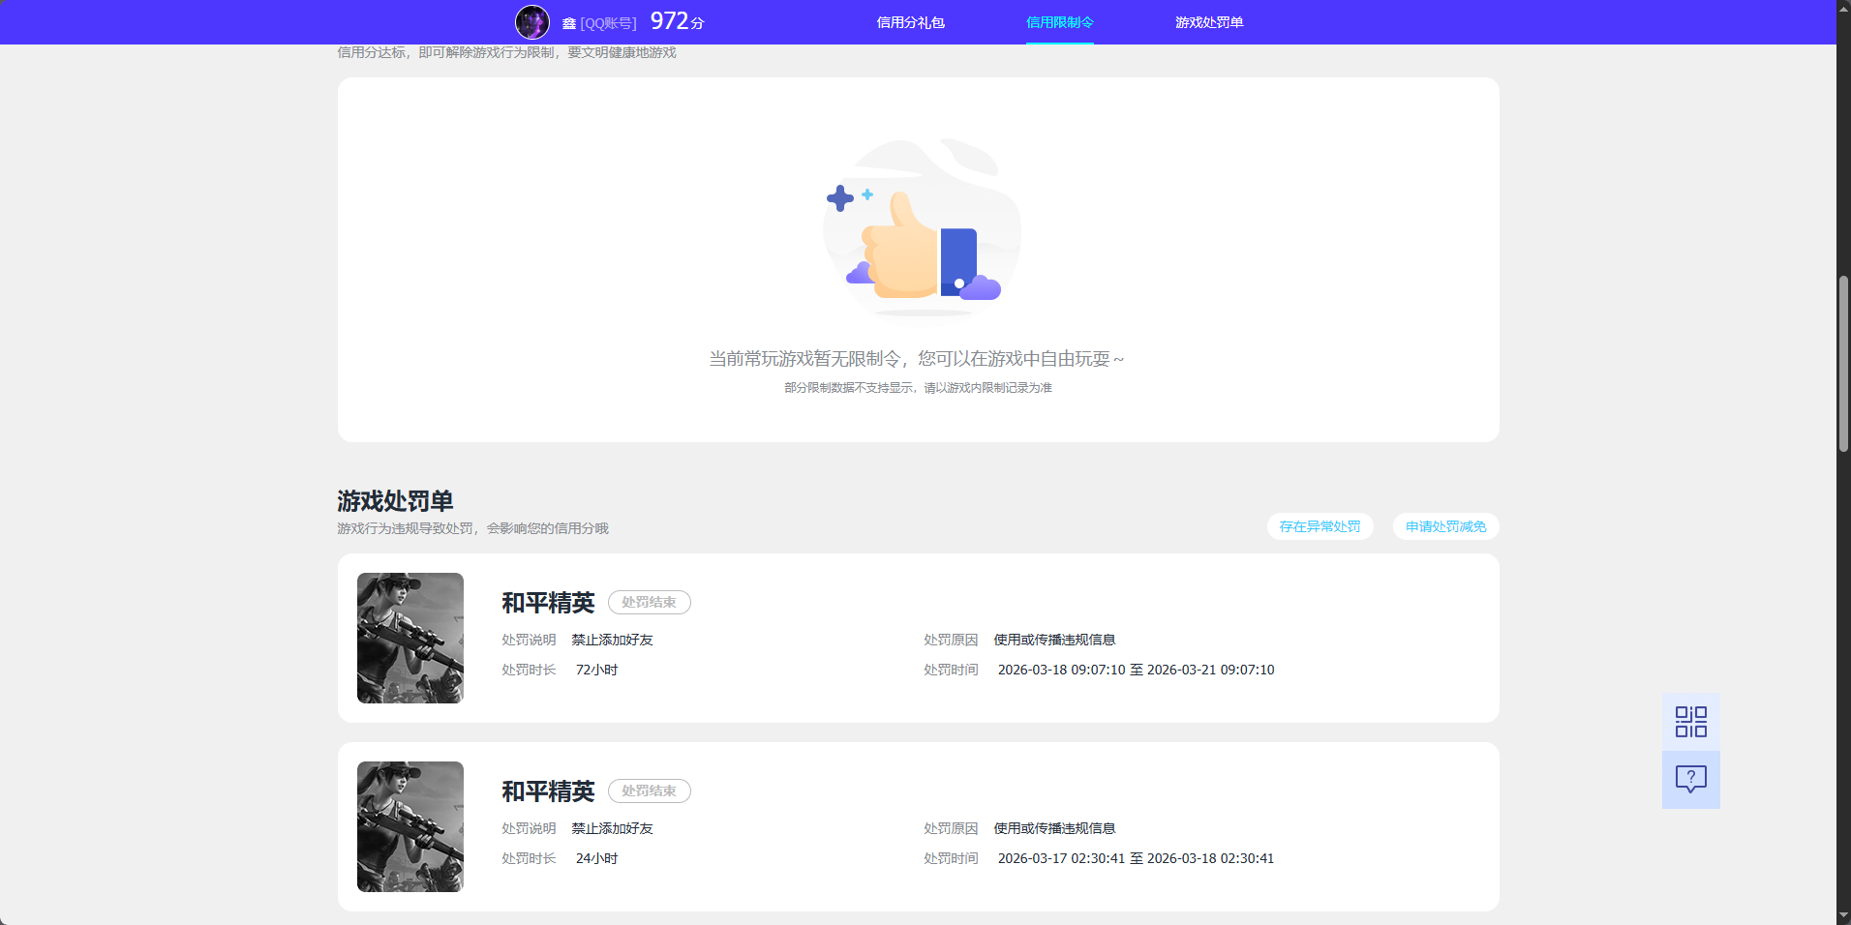The height and width of the screenshot is (925, 1851).
Task: Click the scrollbar down arrow
Action: 1843,916
